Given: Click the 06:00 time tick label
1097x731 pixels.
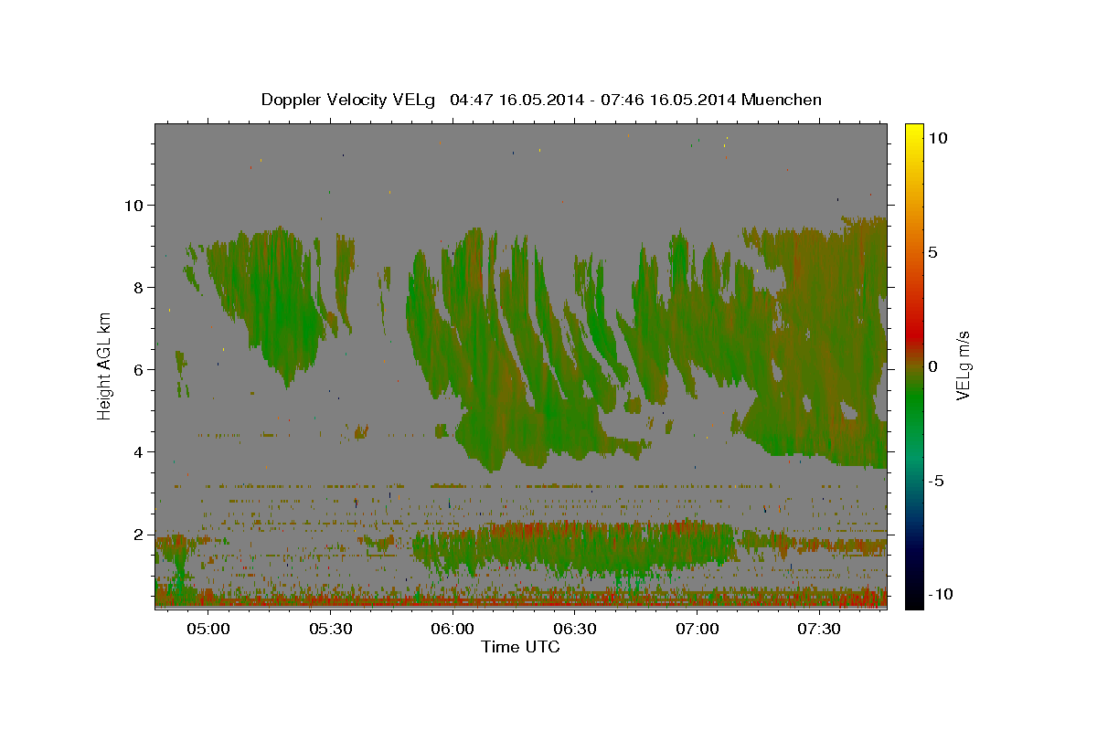Looking at the screenshot, I should [x=453, y=629].
